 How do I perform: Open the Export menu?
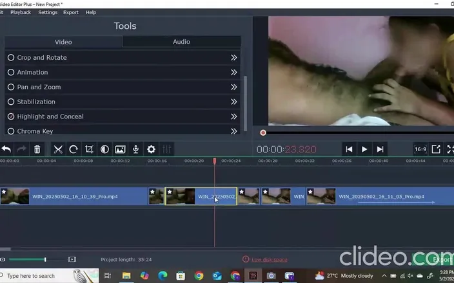coord(71,12)
